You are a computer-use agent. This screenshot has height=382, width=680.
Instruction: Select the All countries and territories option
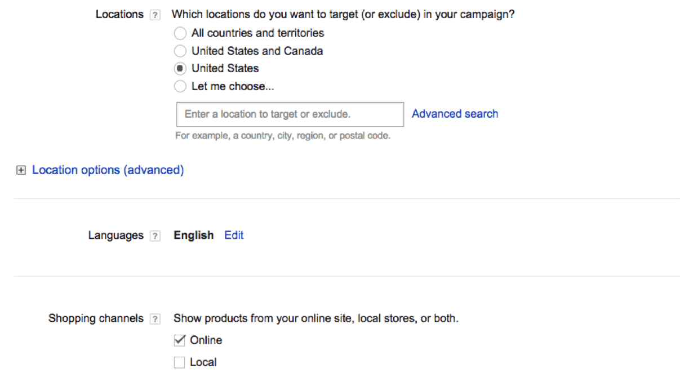tap(180, 33)
